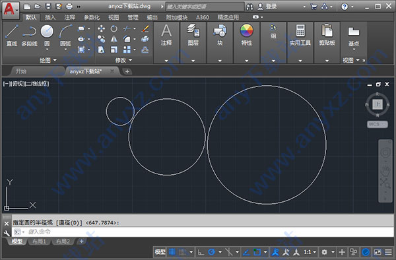Switch to Layout1 (布局1) tab
Image resolution: width=396 pixels, height=260 pixels.
[39, 242]
